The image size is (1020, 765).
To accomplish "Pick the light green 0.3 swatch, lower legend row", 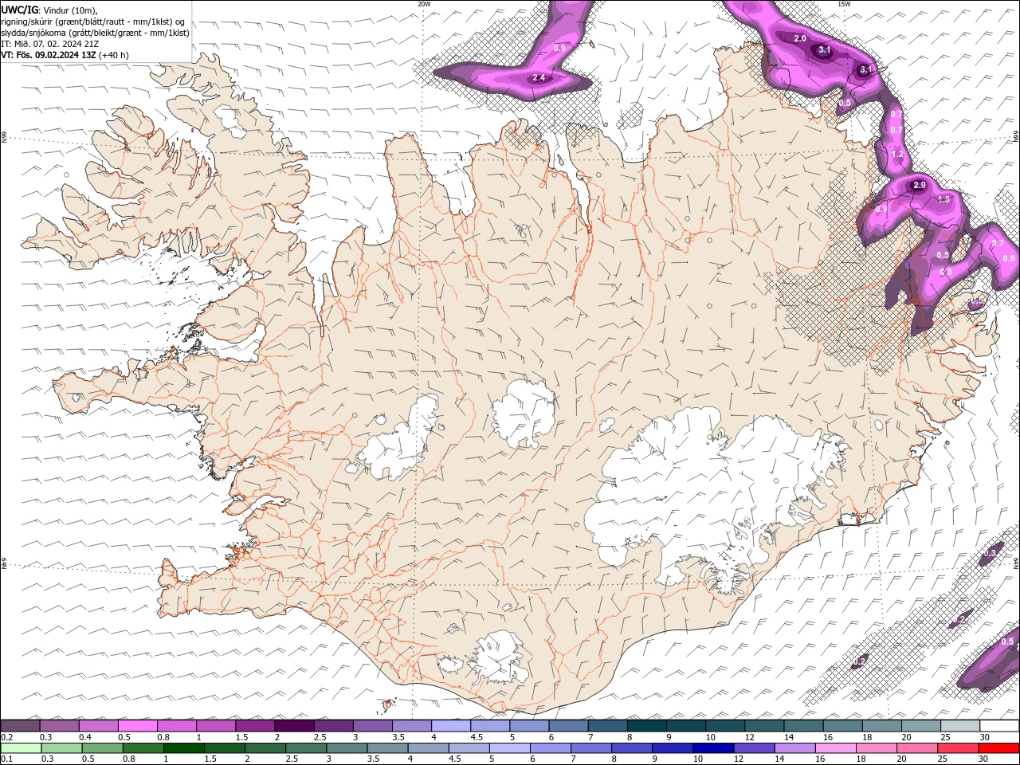I will coord(61,748).
